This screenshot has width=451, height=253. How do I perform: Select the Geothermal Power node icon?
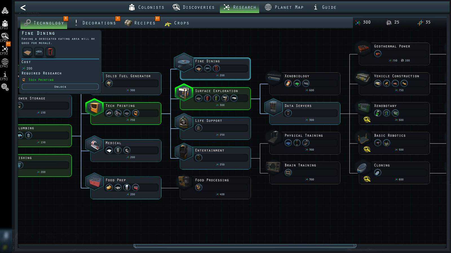(x=363, y=48)
